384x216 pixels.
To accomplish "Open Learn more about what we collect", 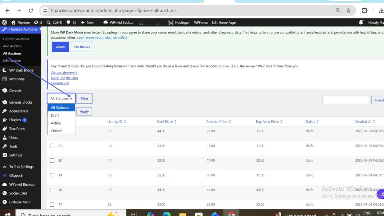I will pyautogui.click(x=102, y=37).
